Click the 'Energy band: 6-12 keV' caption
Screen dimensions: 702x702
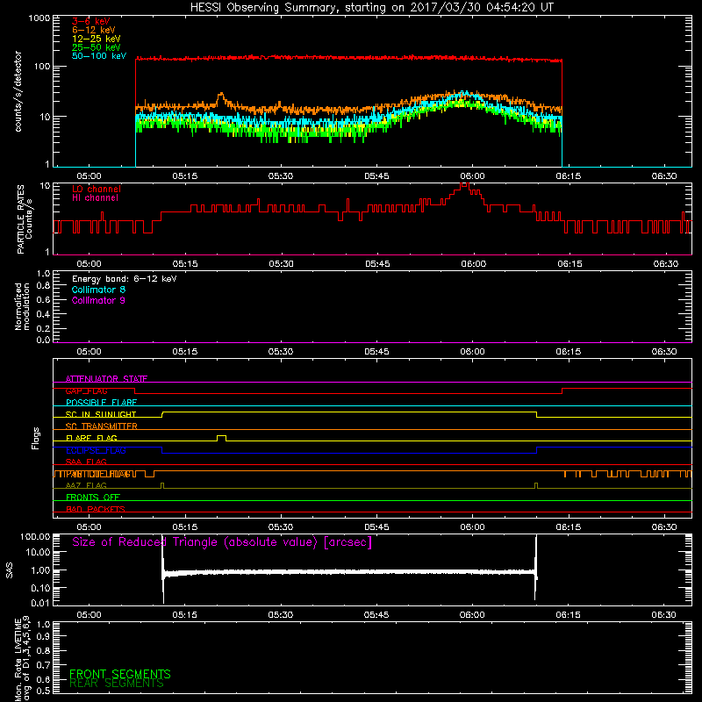pyautogui.click(x=124, y=279)
